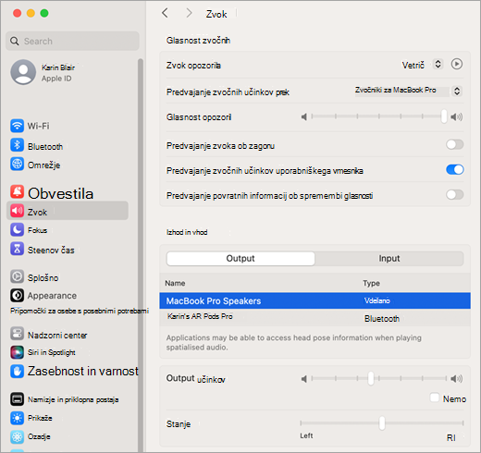481x453 pixels.
Task: Disable Predvajanje zvočnih učinkov uporabniškega vmesnika
Action: (x=455, y=169)
